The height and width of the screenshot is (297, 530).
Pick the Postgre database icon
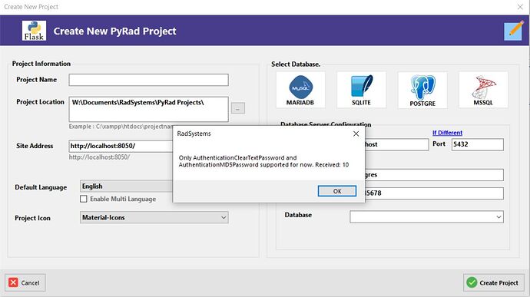click(422, 91)
